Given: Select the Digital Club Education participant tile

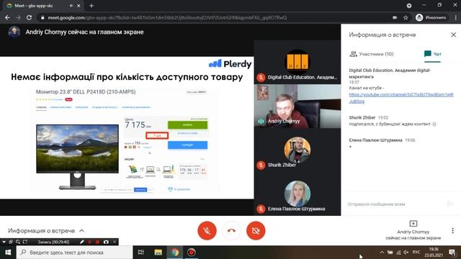Looking at the screenshot, I should pos(297,63).
